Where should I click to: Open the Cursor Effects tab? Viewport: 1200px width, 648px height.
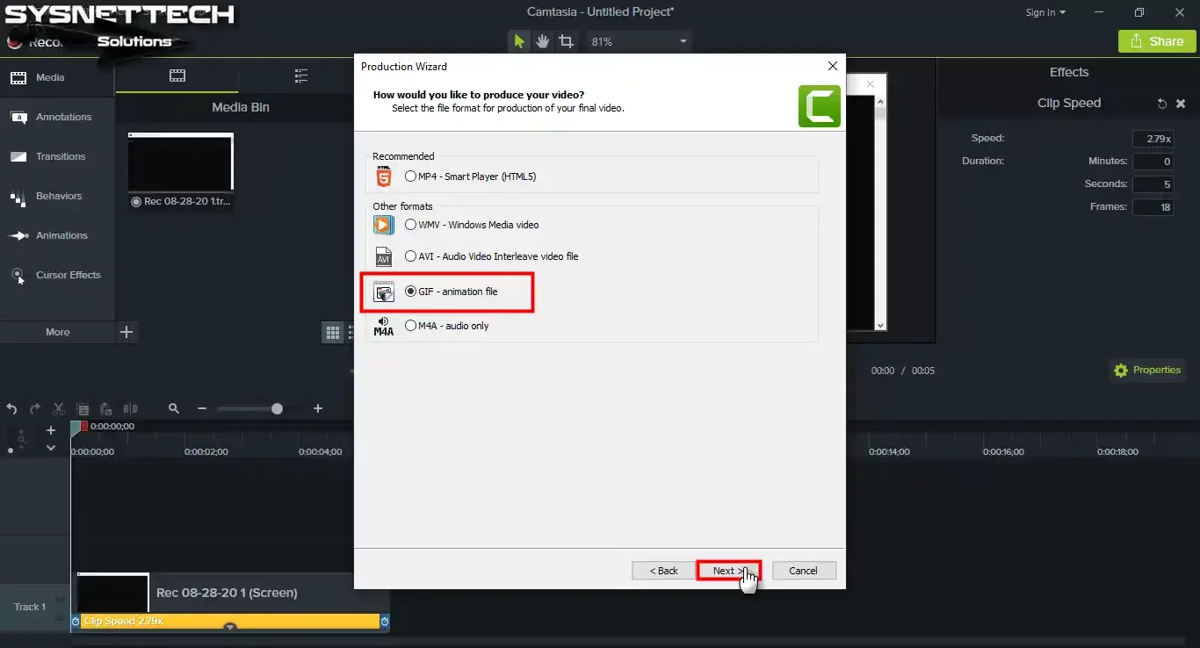pos(57,275)
